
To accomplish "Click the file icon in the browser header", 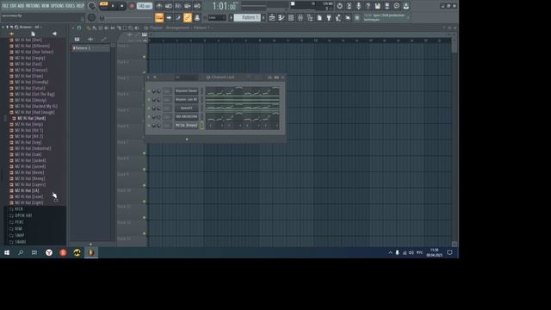I will click(33, 34).
